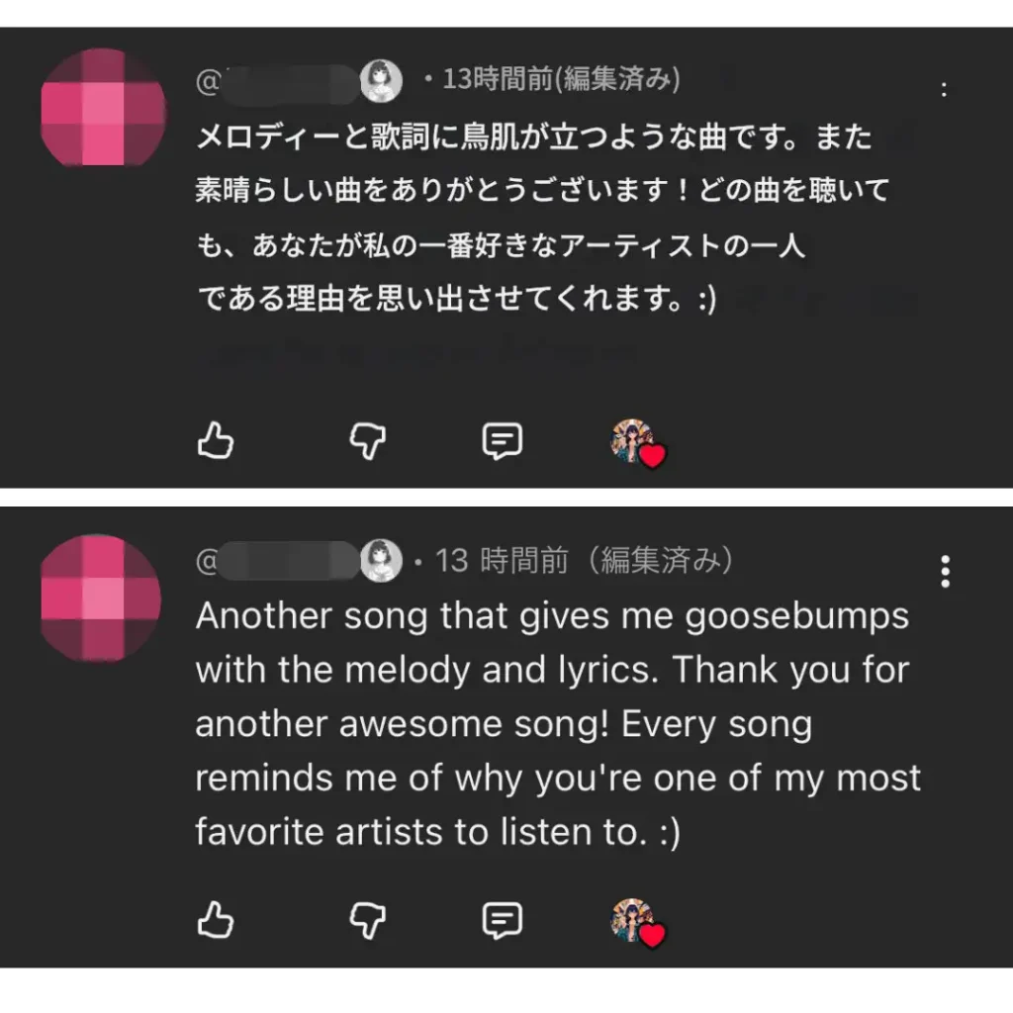
Task: Click the Japanese comment text body
Action: click(534, 218)
